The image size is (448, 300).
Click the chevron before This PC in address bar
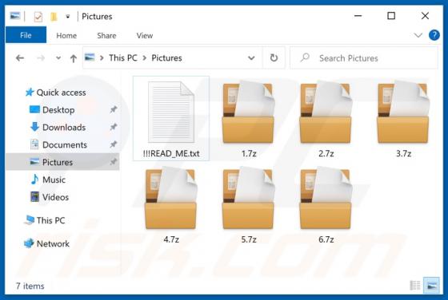[102, 58]
